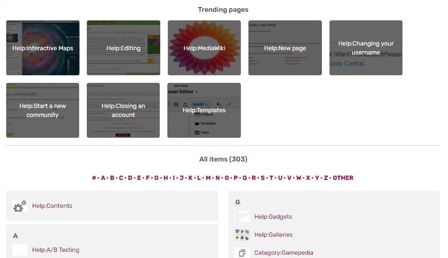Open the Help:Interactive Maps trending card
Image resolution: width=448 pixels, height=258 pixels.
[43, 48]
